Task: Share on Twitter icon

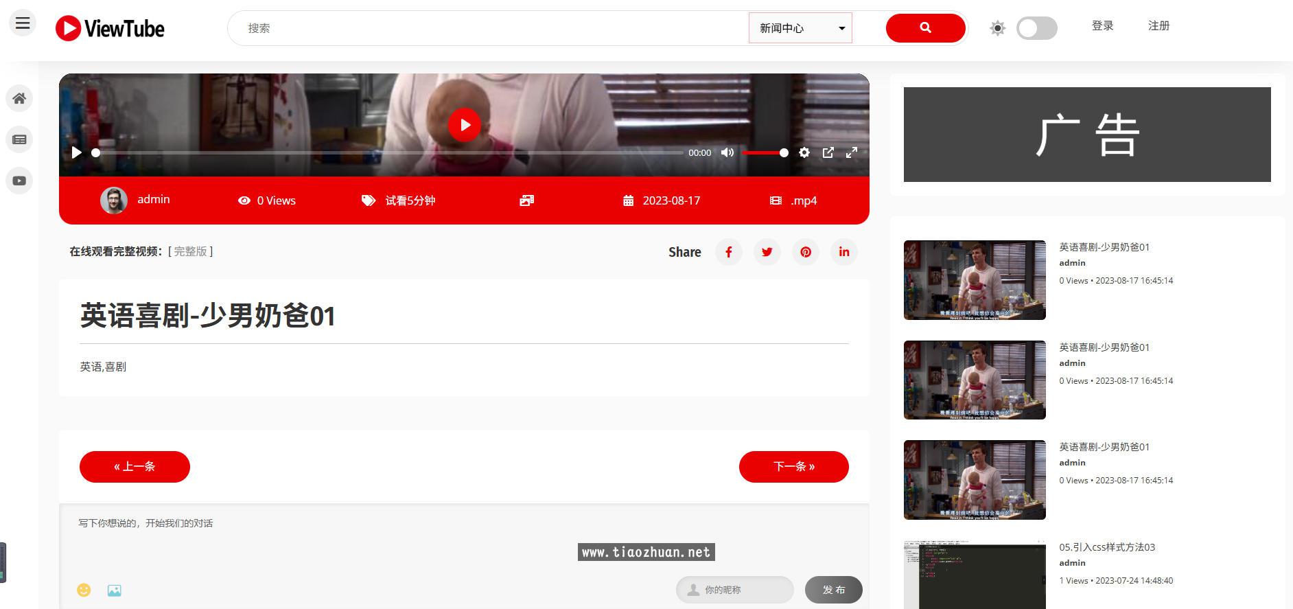Action: 767,252
